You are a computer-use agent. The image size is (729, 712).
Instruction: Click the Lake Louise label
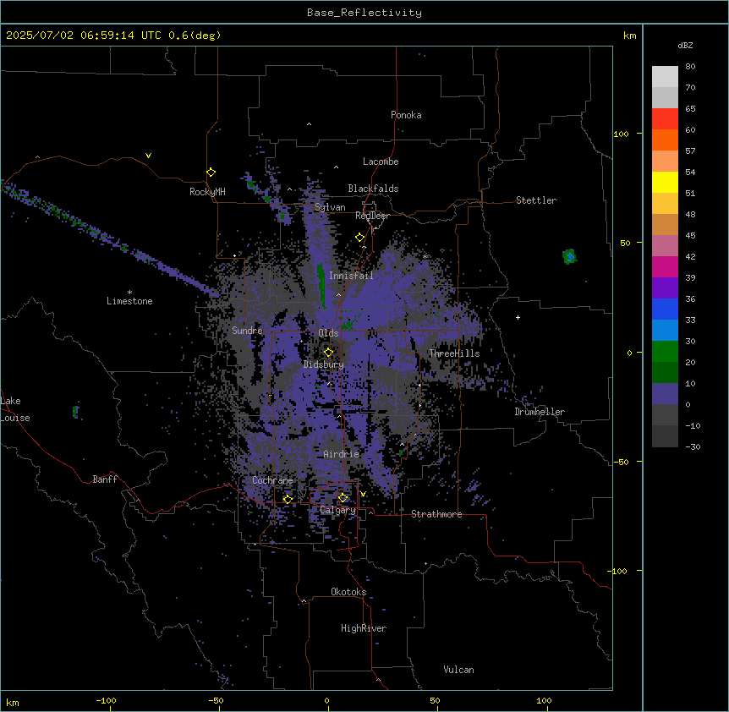point(14,409)
